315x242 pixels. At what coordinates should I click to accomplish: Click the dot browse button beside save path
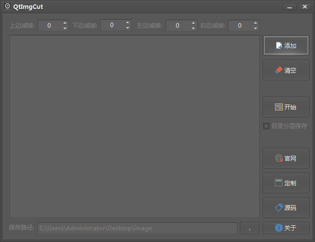[249, 228]
